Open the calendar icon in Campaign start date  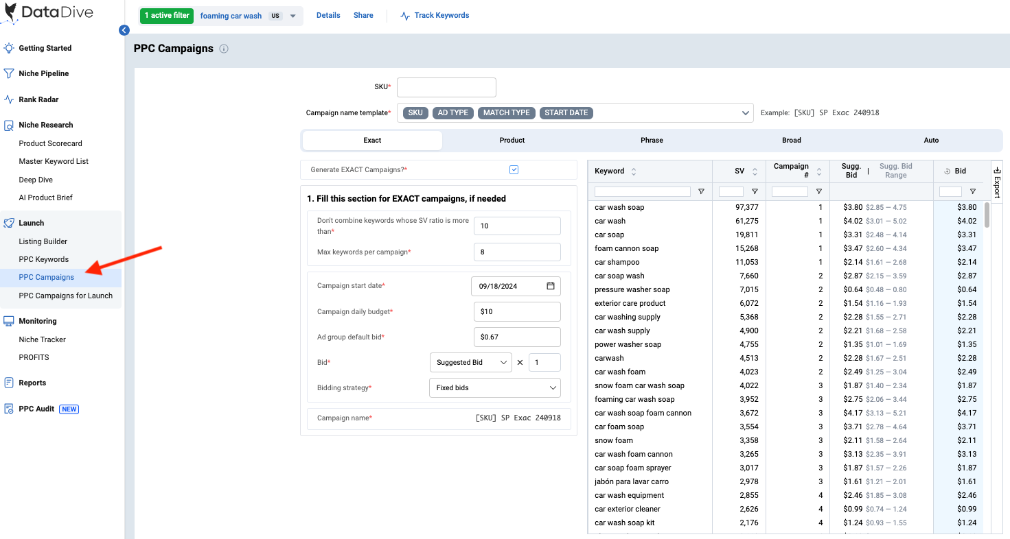click(x=551, y=286)
